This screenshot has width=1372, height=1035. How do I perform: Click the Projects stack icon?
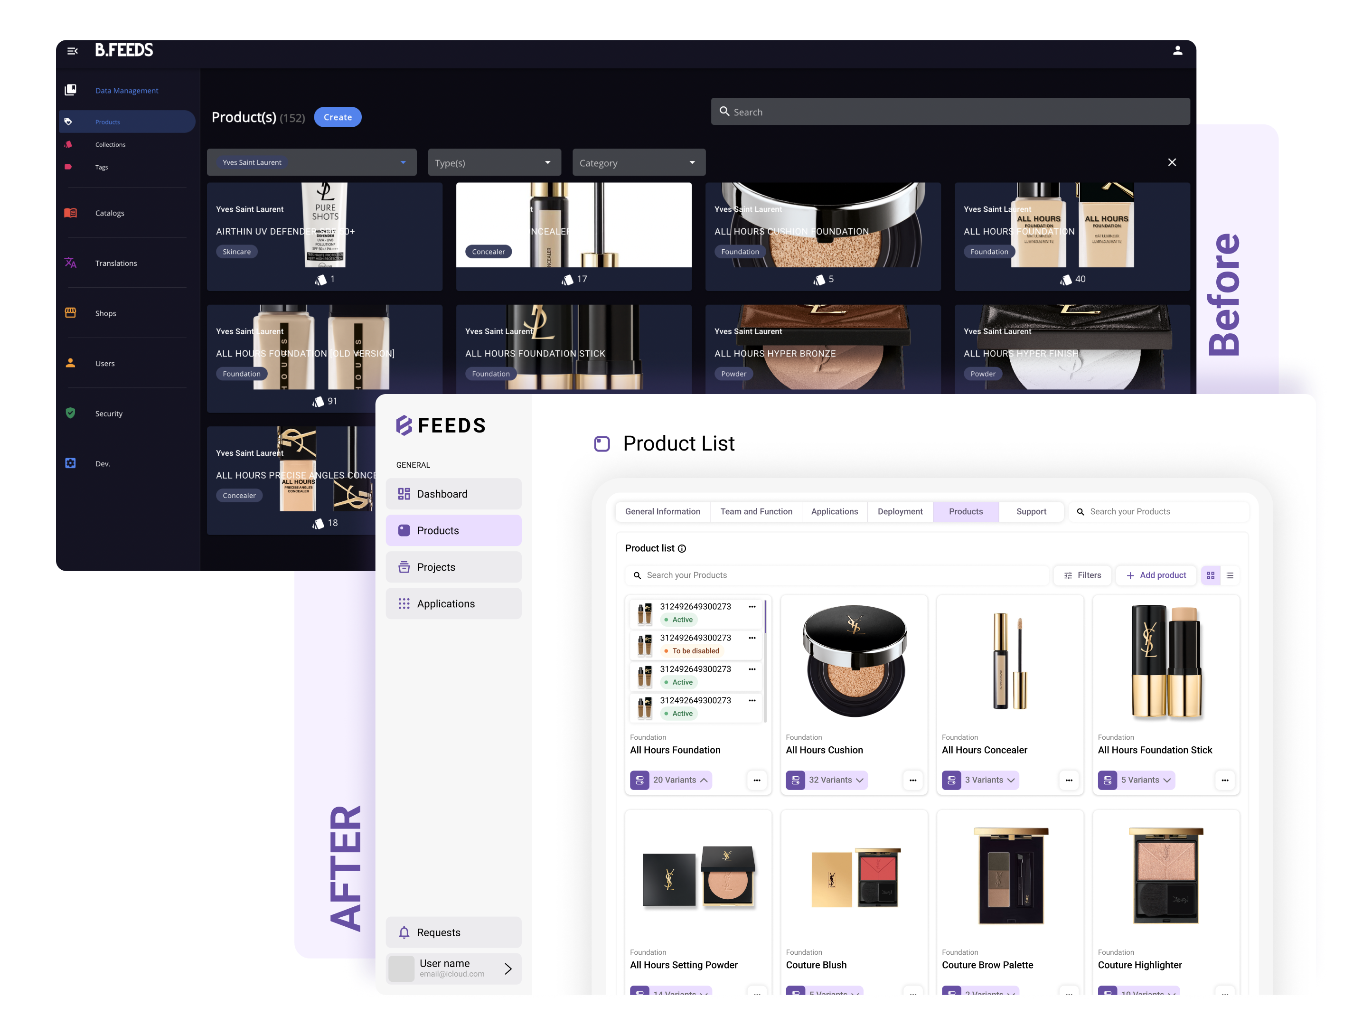coord(404,567)
